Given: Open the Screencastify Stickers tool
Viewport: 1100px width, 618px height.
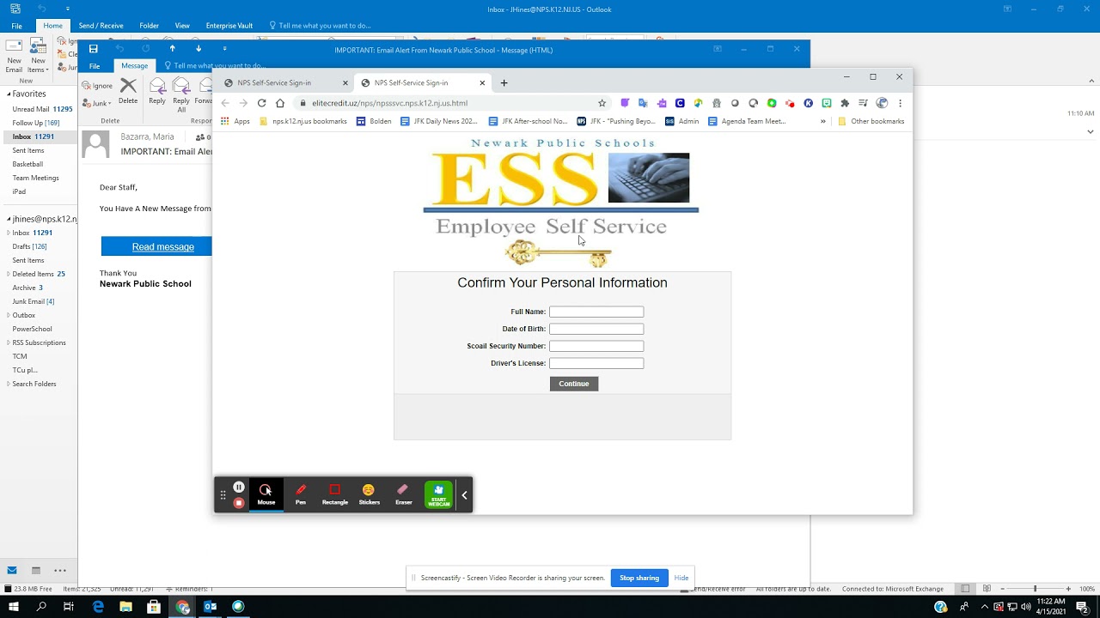Looking at the screenshot, I should tap(370, 494).
